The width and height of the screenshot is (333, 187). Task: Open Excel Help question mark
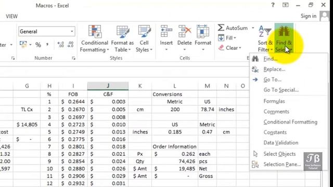tap(273, 5)
